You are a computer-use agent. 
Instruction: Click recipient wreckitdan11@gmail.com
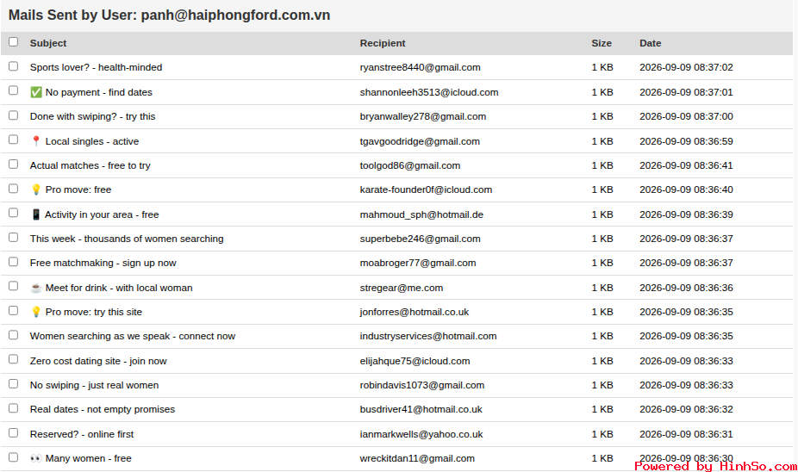[417, 458]
